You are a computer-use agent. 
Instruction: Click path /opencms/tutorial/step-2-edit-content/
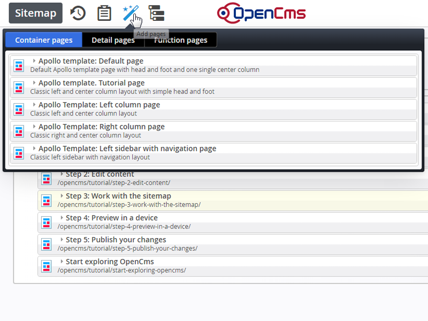(x=114, y=182)
